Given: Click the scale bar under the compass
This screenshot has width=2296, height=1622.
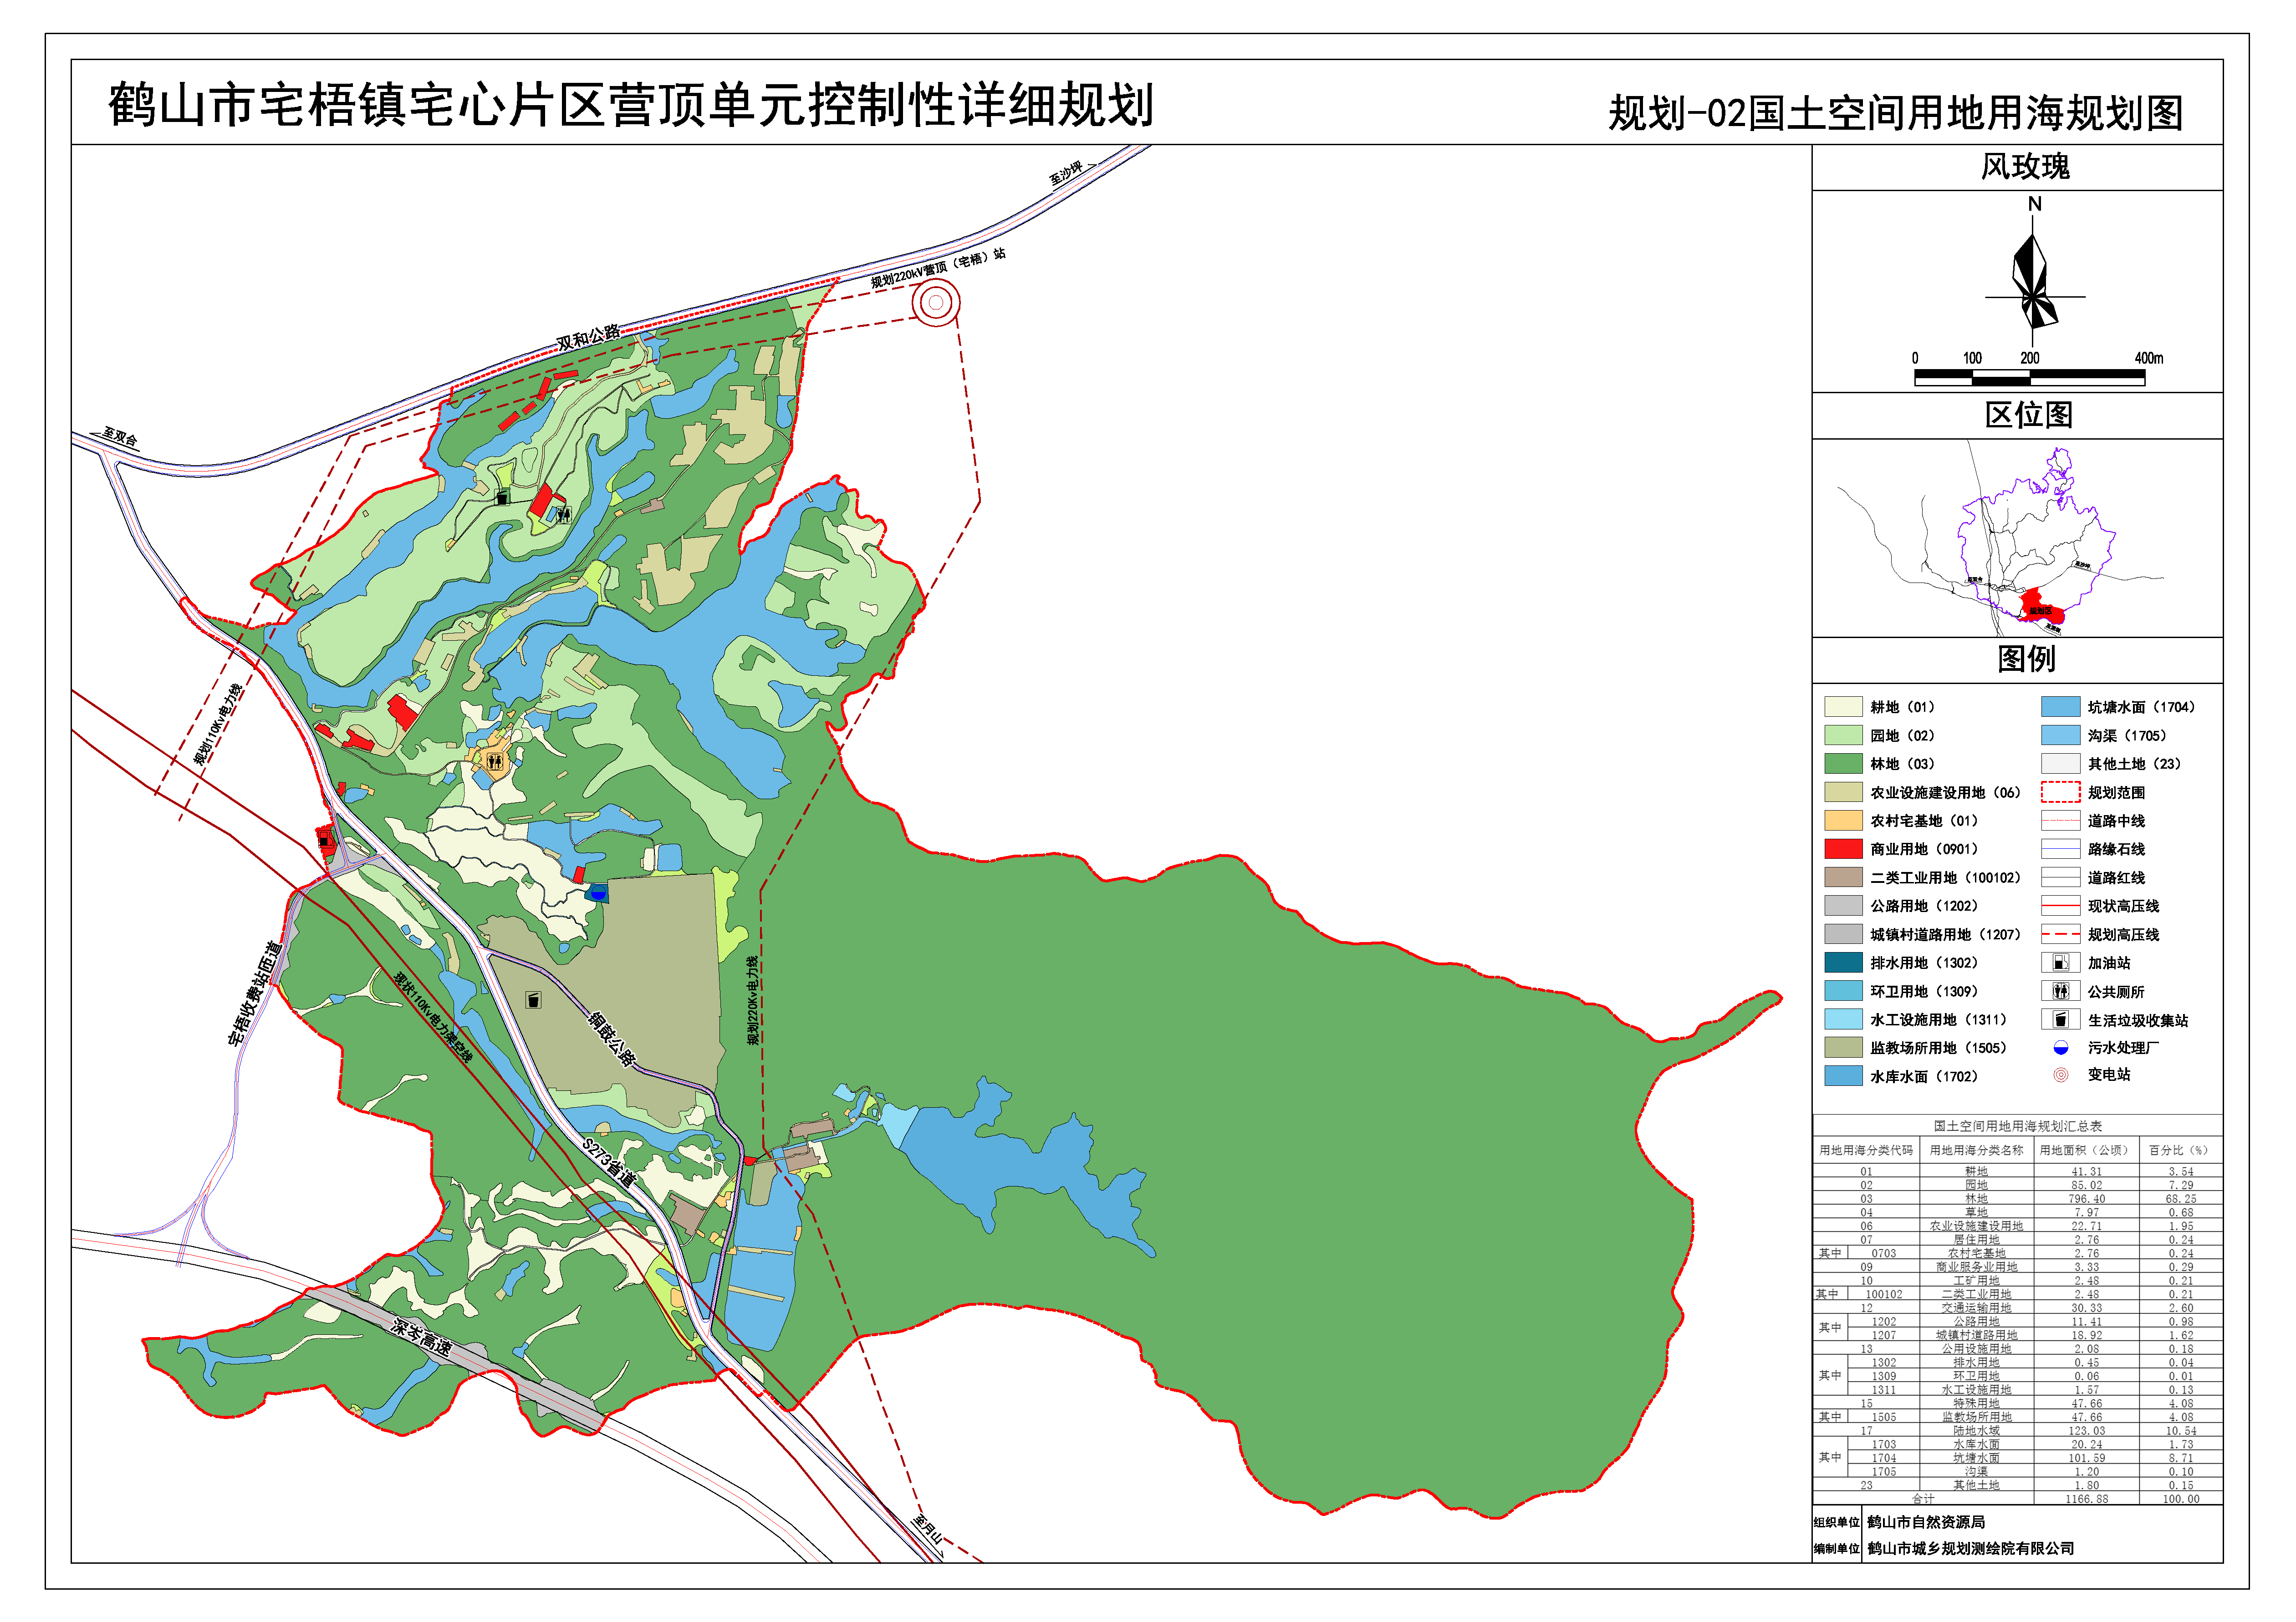Looking at the screenshot, I should tap(2029, 378).
